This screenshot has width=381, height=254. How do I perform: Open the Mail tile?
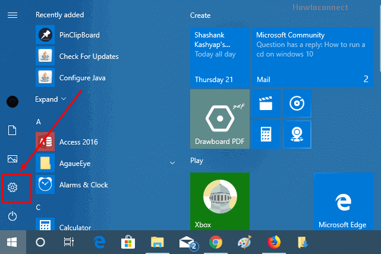[x=313, y=57]
